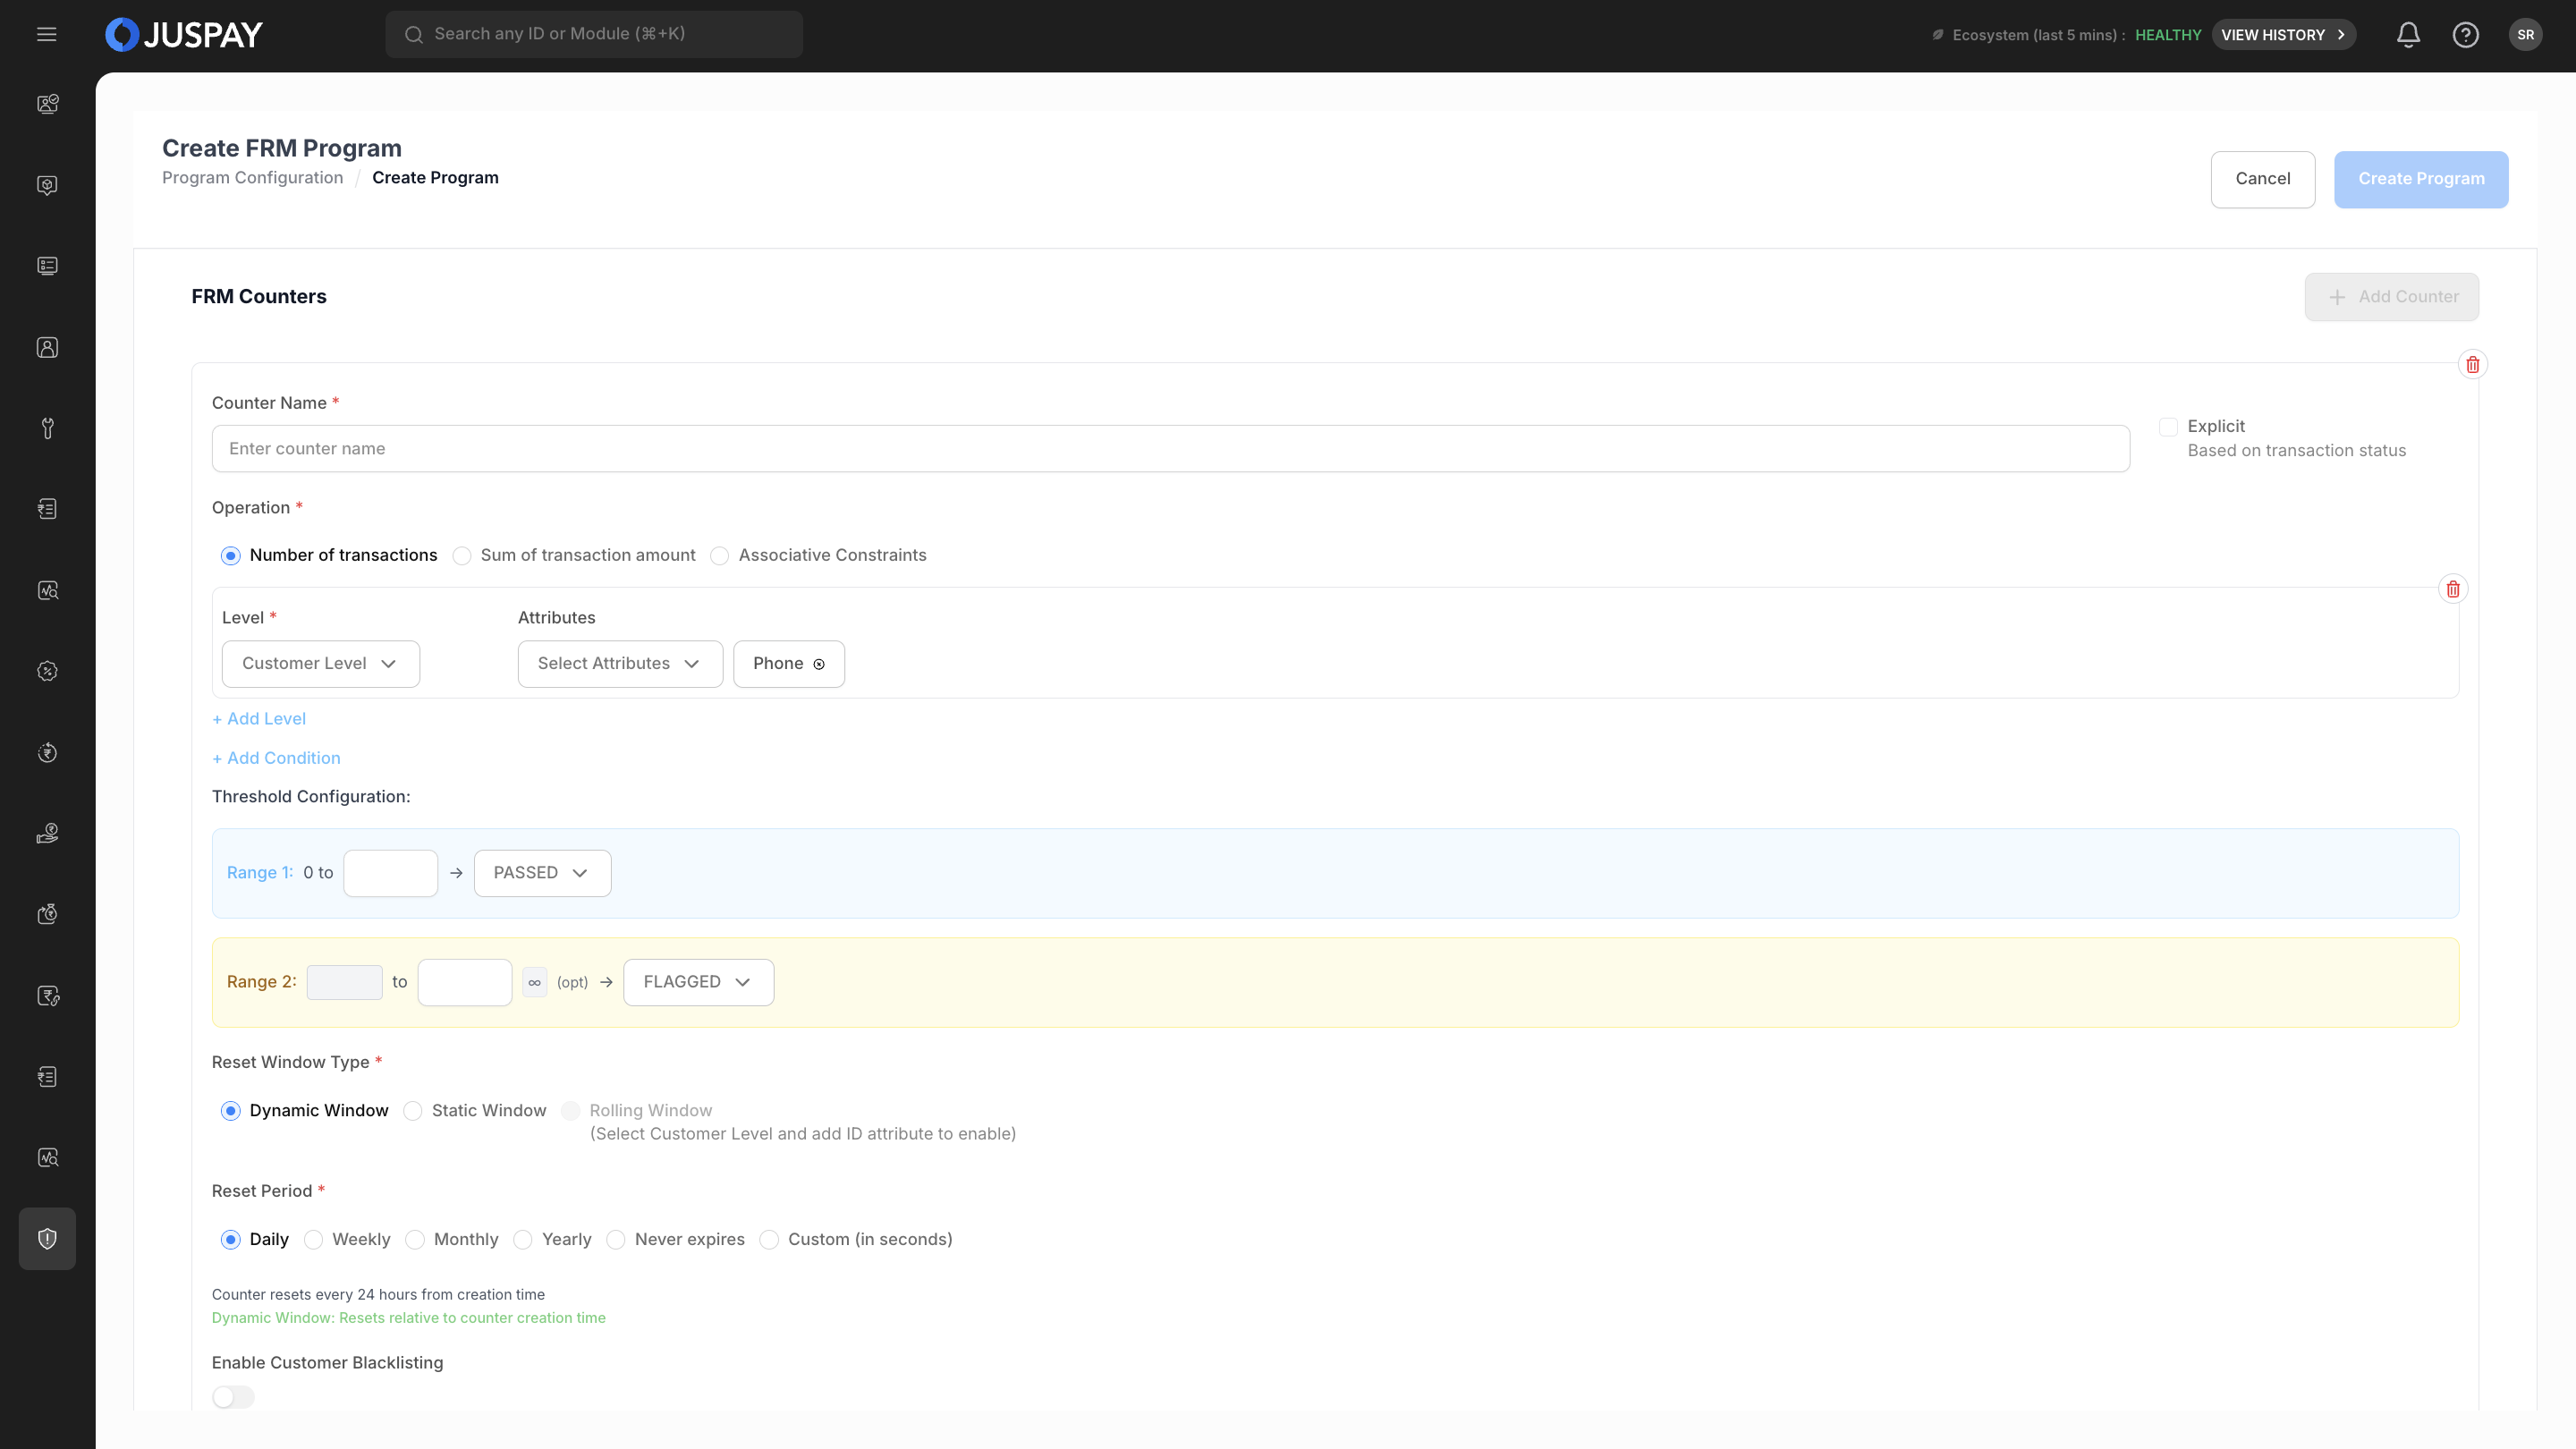Viewport: 2576px width, 1449px height.
Task: Open the PASSED status dropdown for Range 1
Action: (x=542, y=873)
